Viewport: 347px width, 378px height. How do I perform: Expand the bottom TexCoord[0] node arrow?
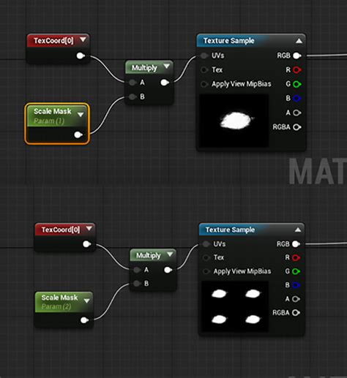pyautogui.click(x=89, y=228)
